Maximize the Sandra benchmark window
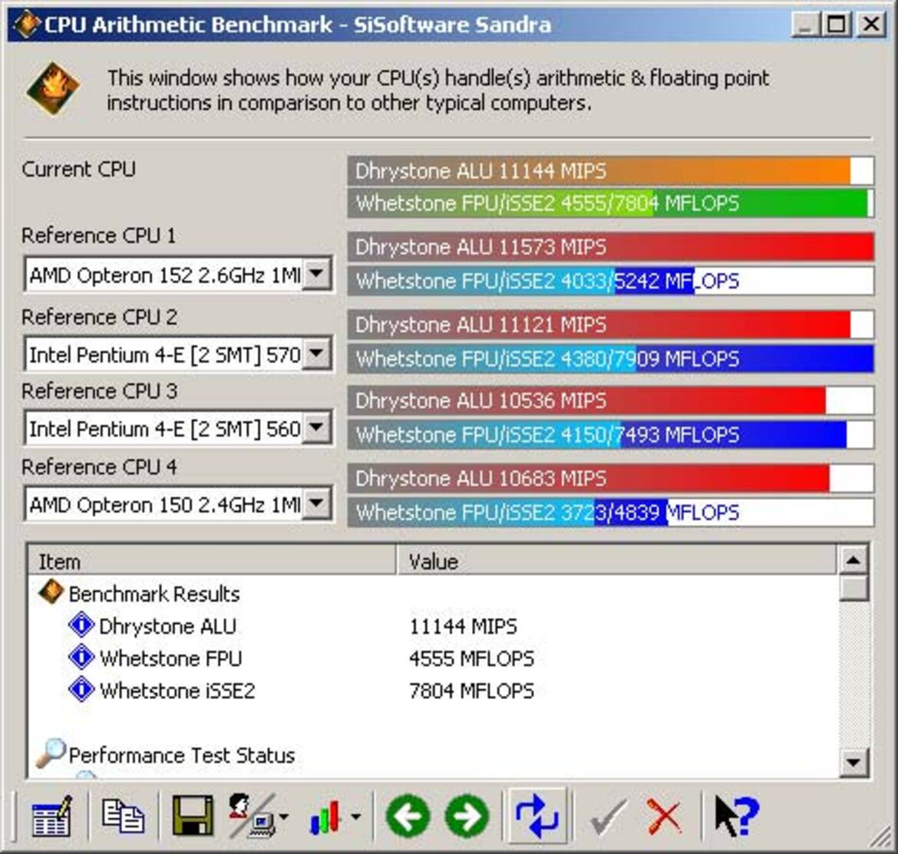Image resolution: width=898 pixels, height=854 pixels. point(836,25)
